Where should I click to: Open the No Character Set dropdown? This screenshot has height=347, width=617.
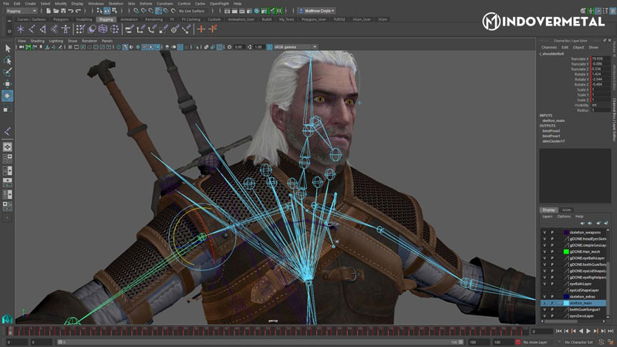point(578,342)
